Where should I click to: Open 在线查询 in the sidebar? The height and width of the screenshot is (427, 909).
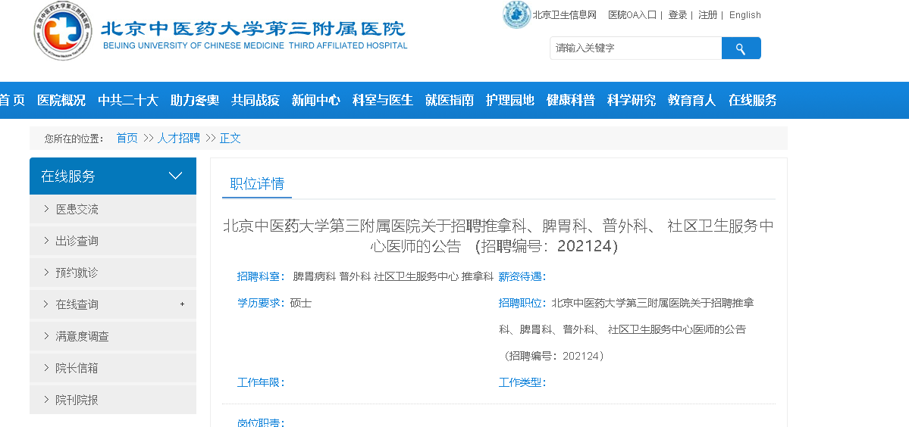(113, 304)
